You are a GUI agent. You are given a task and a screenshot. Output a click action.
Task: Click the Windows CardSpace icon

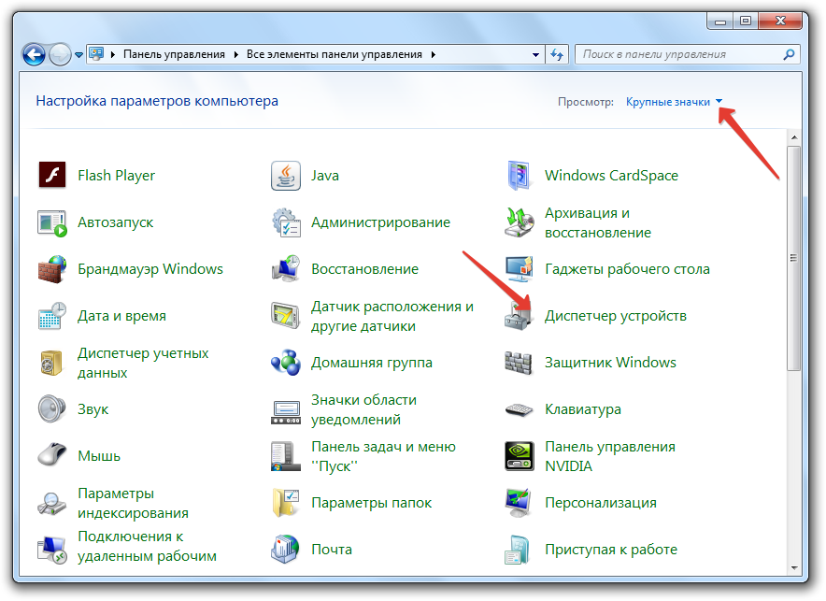pos(519,176)
